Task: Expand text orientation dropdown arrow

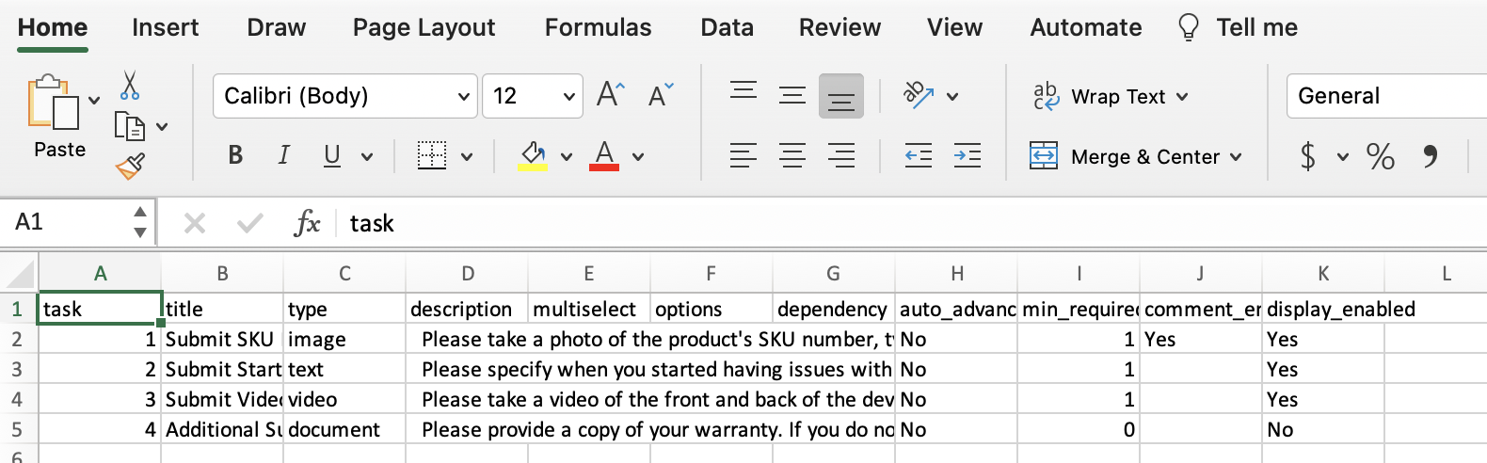Action: pos(952,96)
